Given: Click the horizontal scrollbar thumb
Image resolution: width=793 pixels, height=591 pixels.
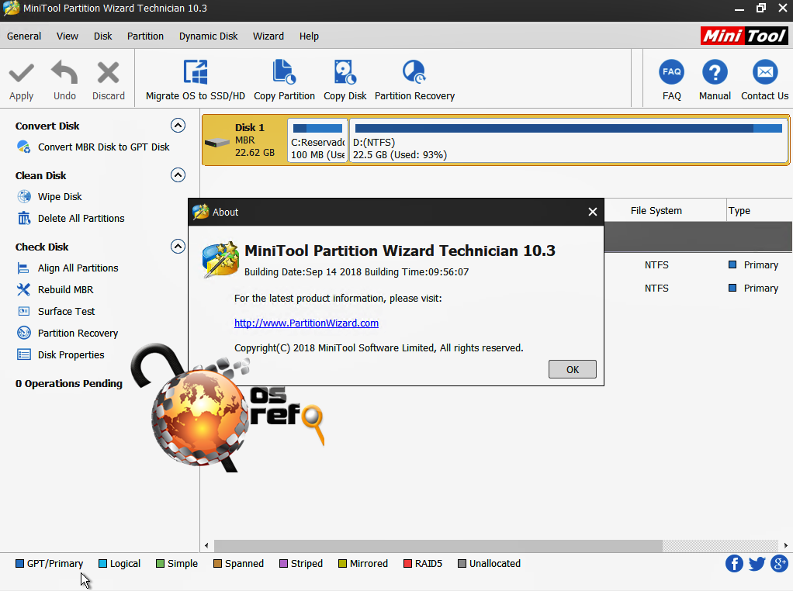Looking at the screenshot, I should [438, 545].
